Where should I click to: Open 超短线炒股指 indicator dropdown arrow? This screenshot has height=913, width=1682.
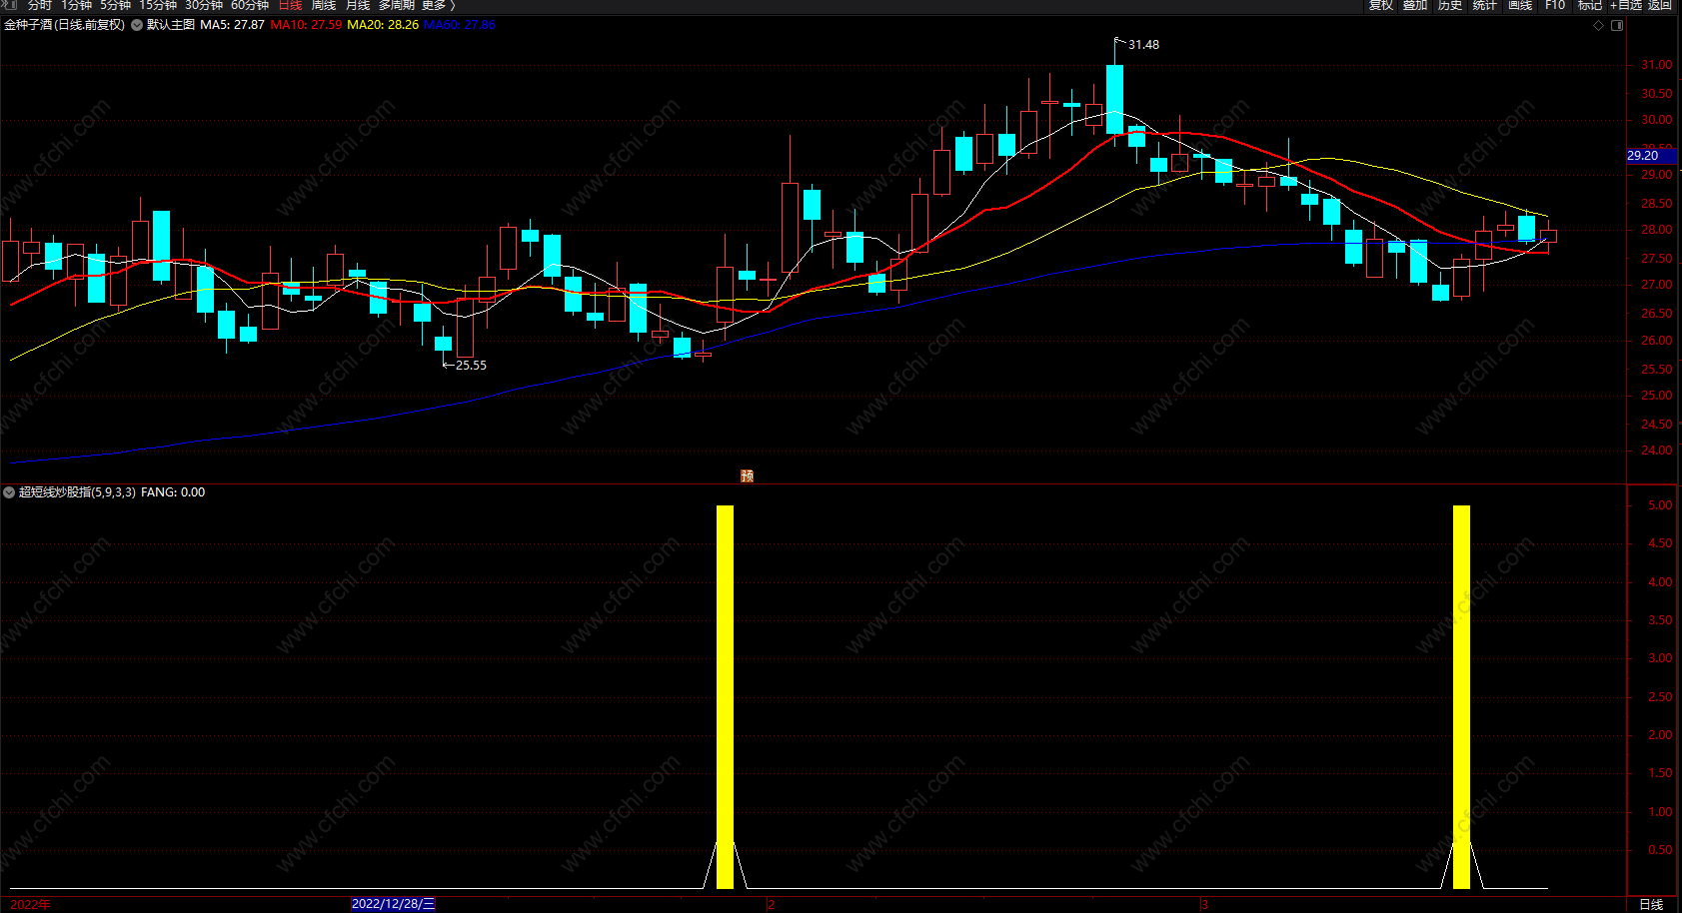click(x=9, y=492)
